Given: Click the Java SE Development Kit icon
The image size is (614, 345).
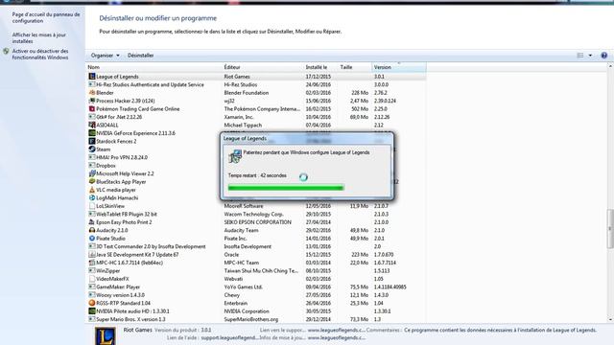Looking at the screenshot, I should pos(92,254).
